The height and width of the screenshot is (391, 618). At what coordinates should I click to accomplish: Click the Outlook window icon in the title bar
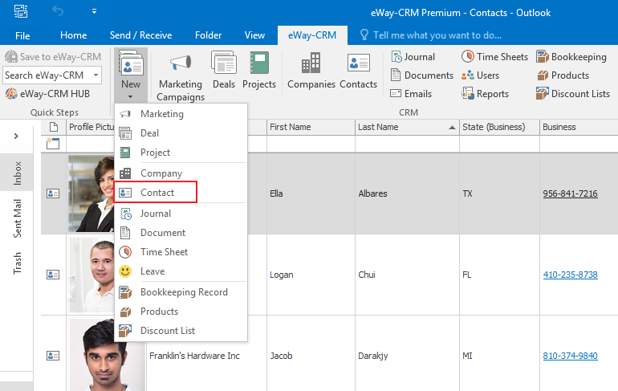click(21, 11)
